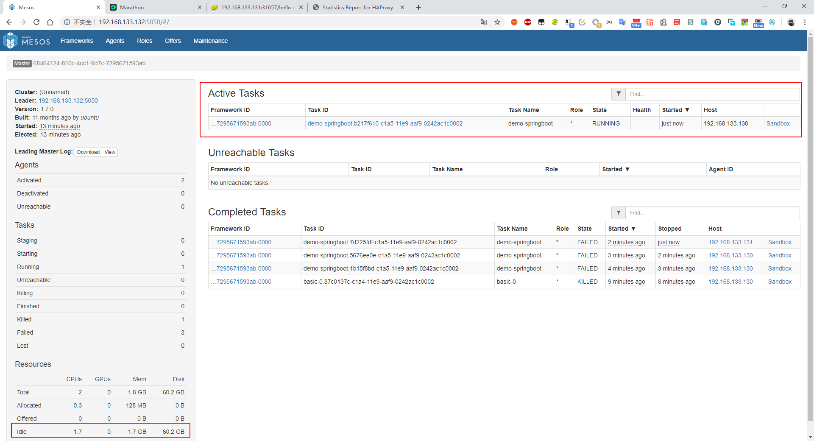Click the Apache Mesos logo
This screenshot has width=814, height=441.
click(26, 41)
